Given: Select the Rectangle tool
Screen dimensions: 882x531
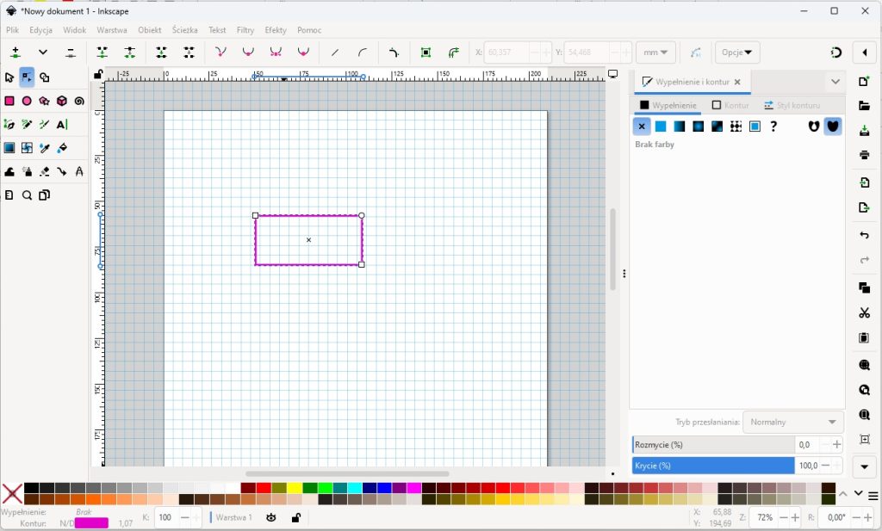Looking at the screenshot, I should point(9,102).
